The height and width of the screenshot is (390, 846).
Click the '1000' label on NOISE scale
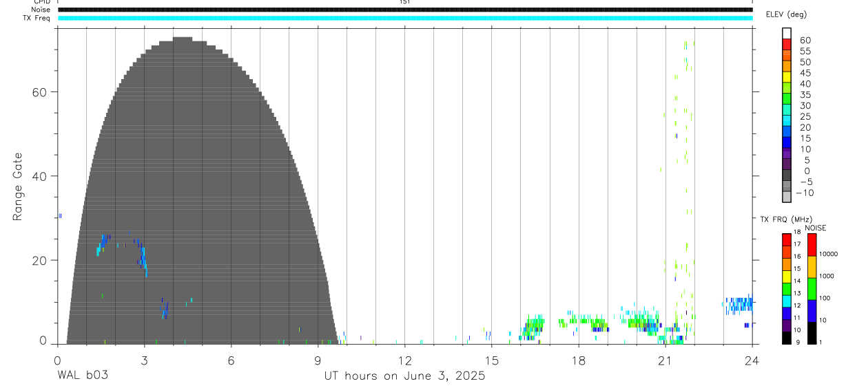click(827, 276)
